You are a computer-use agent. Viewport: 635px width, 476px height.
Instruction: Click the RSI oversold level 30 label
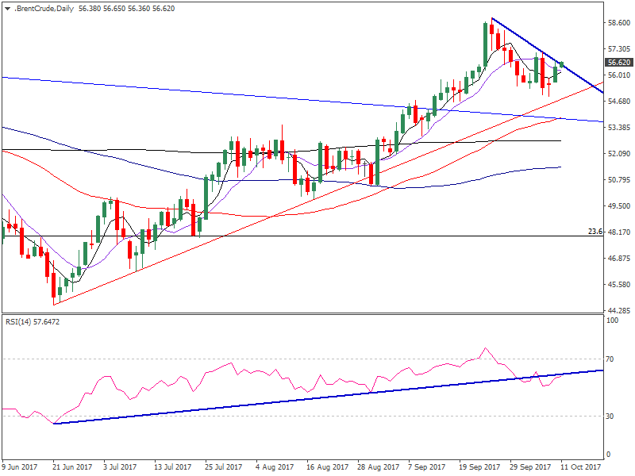(610, 416)
